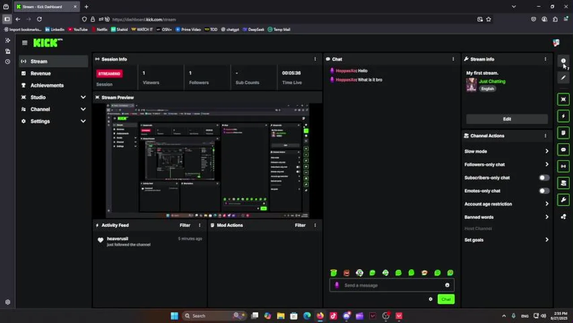The width and height of the screenshot is (573, 323).
Task: Click the Stream Preview video thumbnail
Action: (x=208, y=161)
